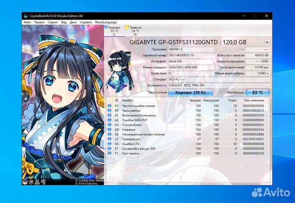Click the yellow status icon on drive D tab

coord(127,27)
